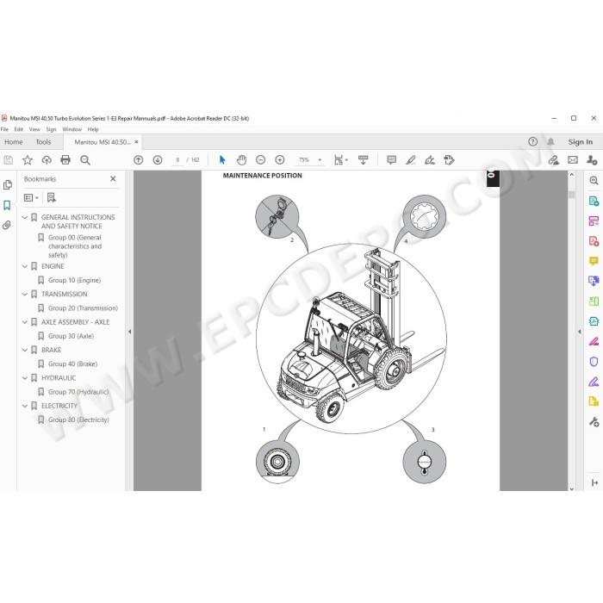Image resolution: width=603 pixels, height=603 pixels.
Task: Open Group 20 (Transmission) bookmark
Action: click(x=83, y=308)
